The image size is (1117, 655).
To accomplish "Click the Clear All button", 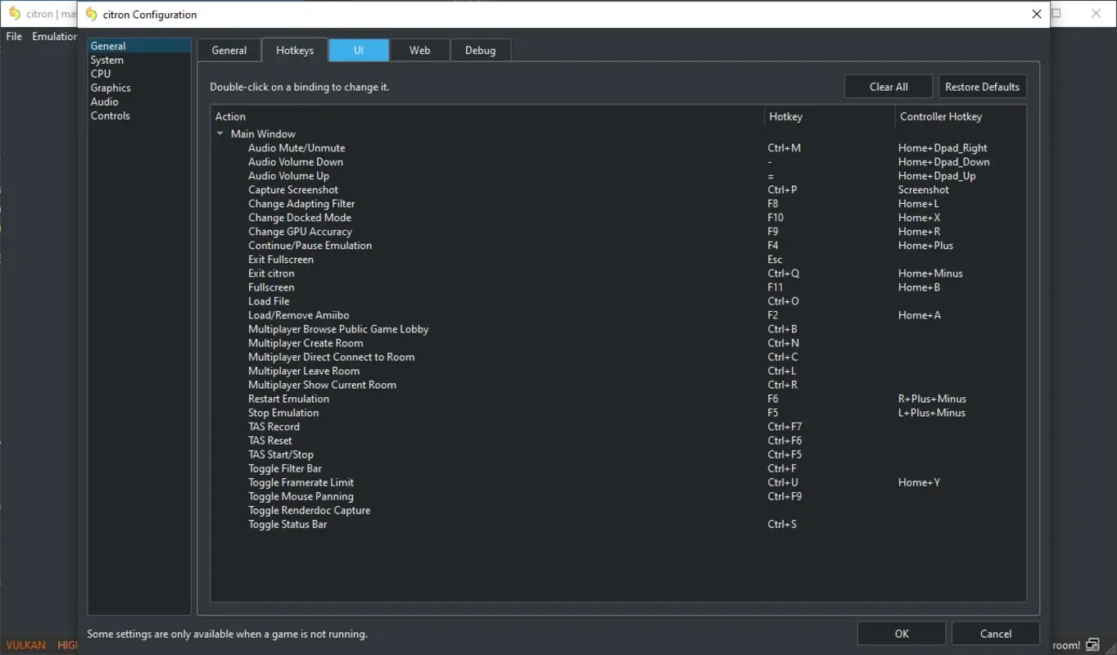I will coord(888,86).
